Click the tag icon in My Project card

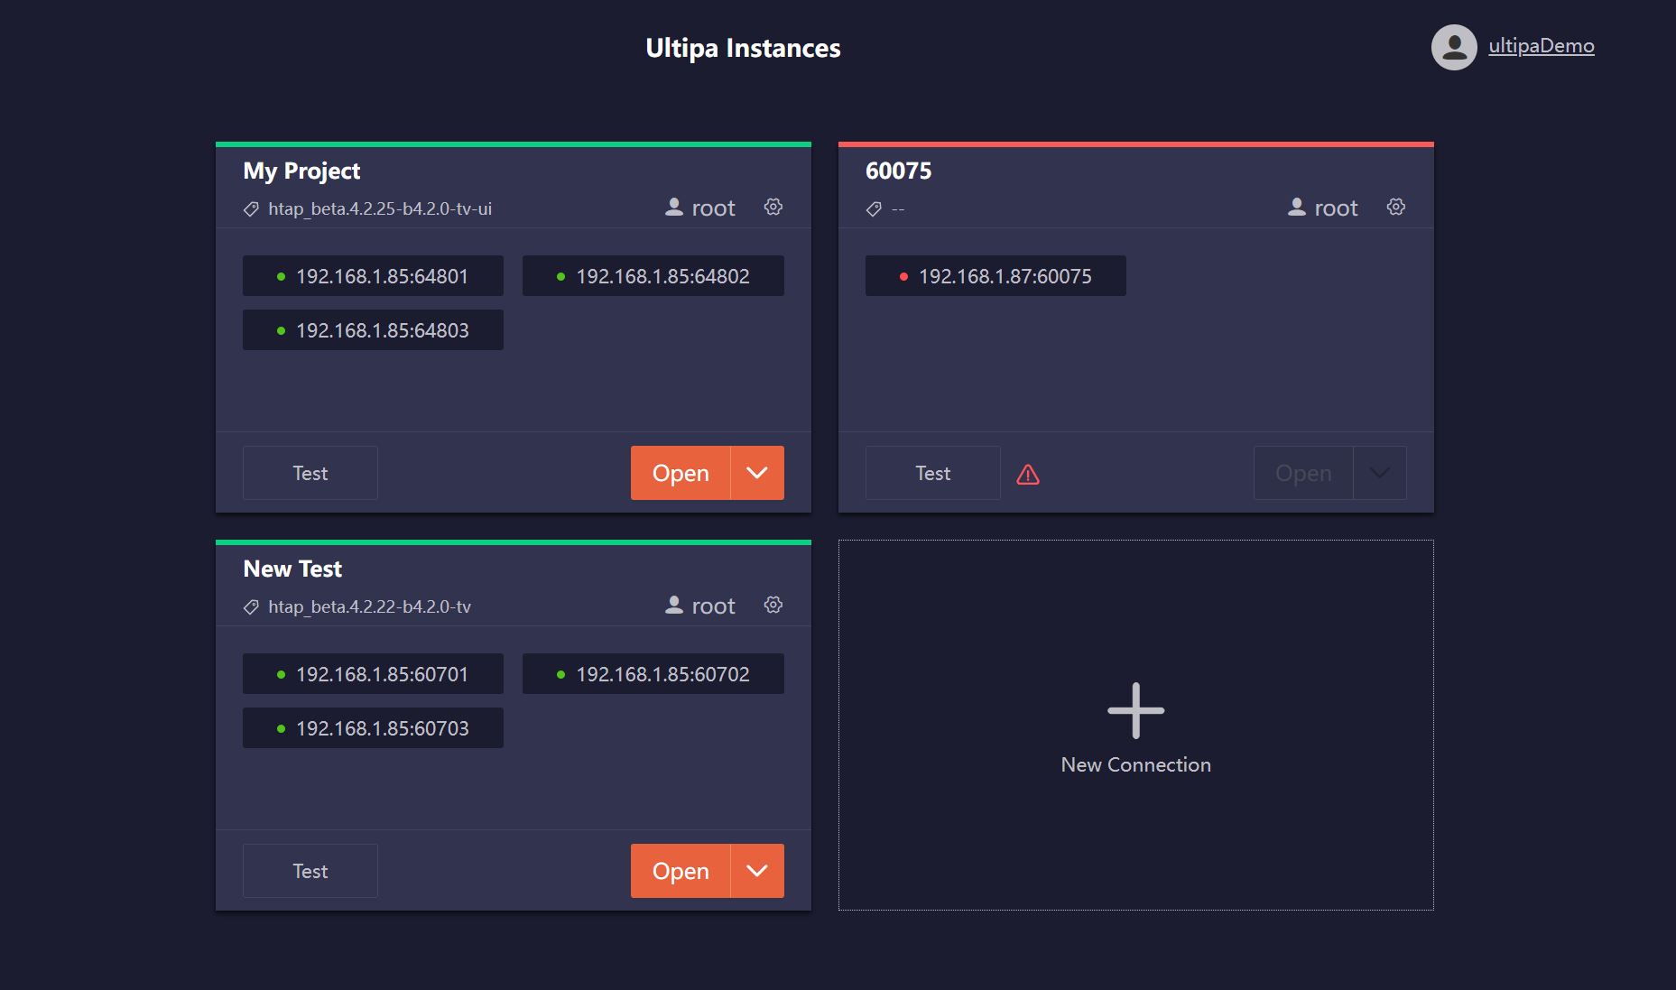click(251, 209)
